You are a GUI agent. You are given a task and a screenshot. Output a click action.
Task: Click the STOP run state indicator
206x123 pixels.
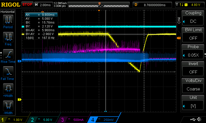pyautogui.click(x=27, y=4)
